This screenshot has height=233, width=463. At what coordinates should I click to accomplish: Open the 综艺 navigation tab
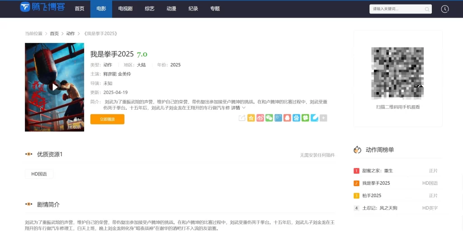click(149, 9)
